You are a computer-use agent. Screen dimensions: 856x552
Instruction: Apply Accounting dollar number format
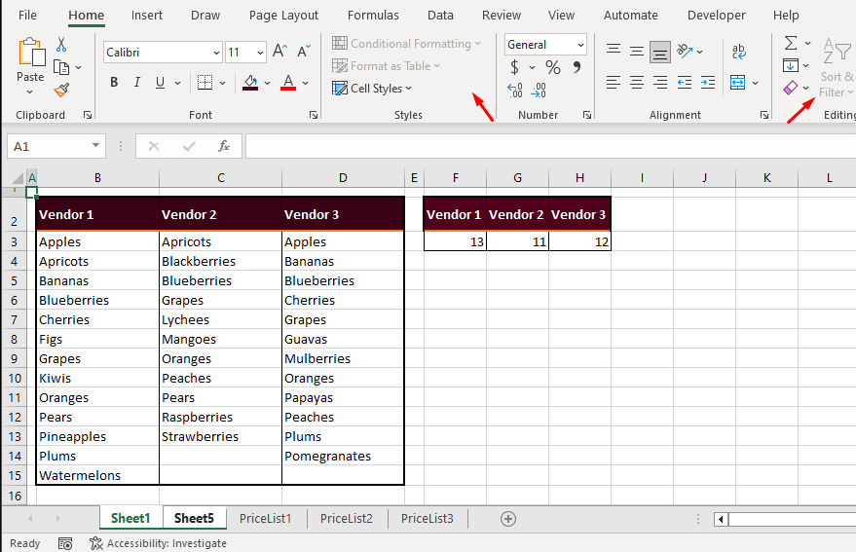pos(514,68)
